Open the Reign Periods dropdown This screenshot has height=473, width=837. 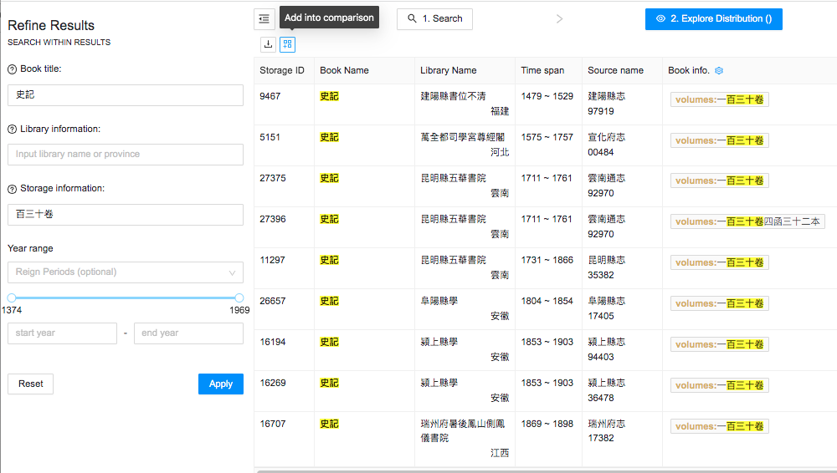pos(126,272)
